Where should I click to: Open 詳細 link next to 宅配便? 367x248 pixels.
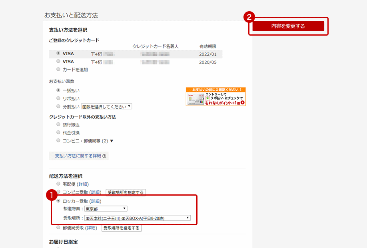[x=83, y=184]
